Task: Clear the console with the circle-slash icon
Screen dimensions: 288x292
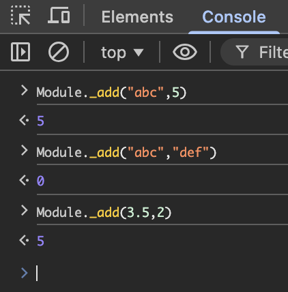Action: tap(59, 52)
